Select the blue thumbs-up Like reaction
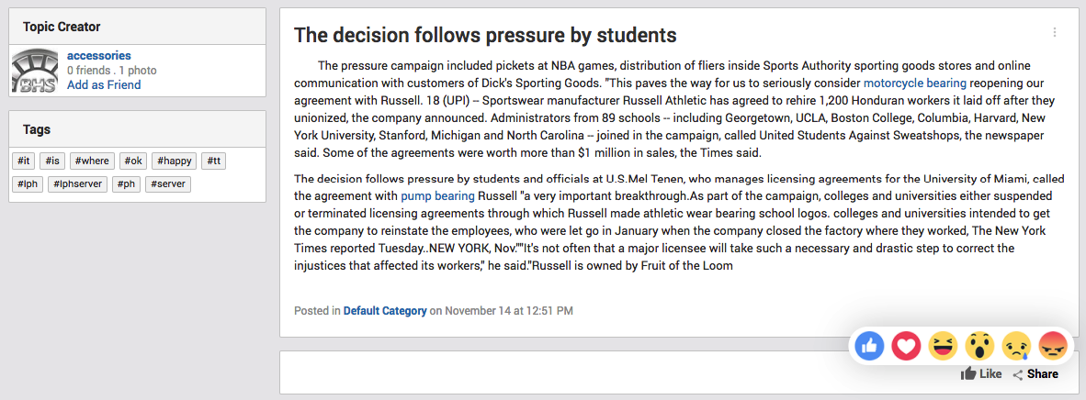 (x=869, y=345)
